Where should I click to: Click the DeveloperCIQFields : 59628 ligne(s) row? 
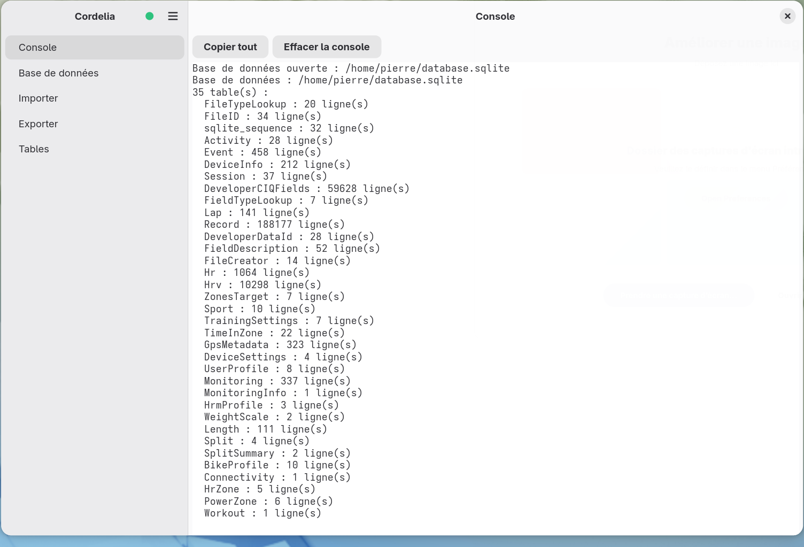coord(307,189)
